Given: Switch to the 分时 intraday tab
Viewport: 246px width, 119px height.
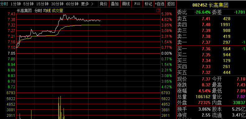Looking at the screenshot, I should (4, 4).
